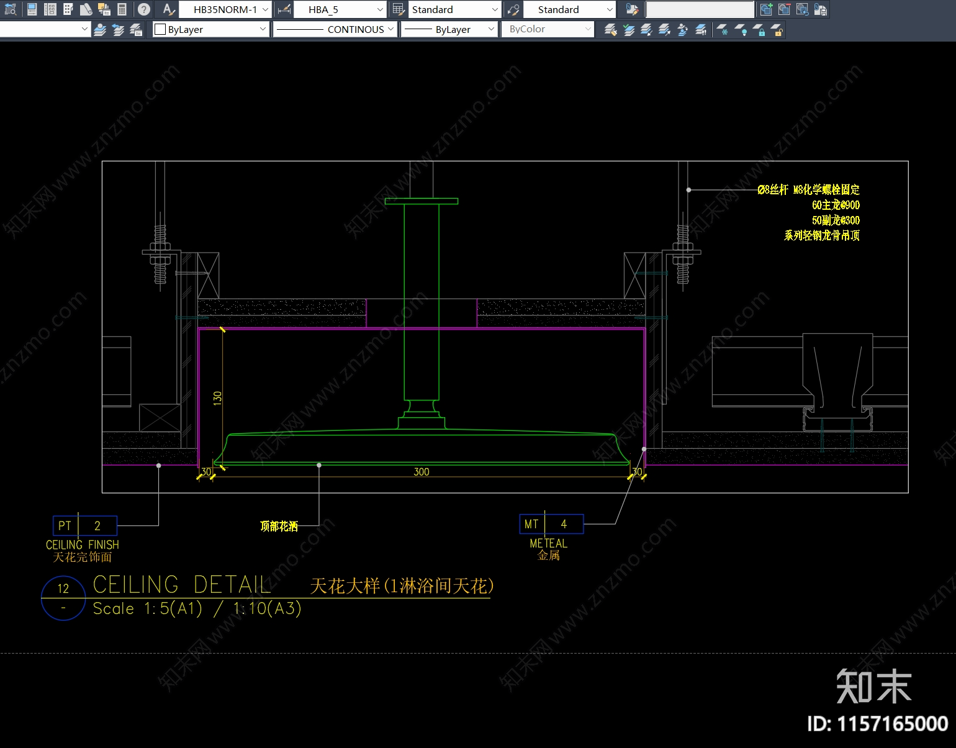
Task: Click Make Object's Layer Current icon
Action: (x=100, y=29)
